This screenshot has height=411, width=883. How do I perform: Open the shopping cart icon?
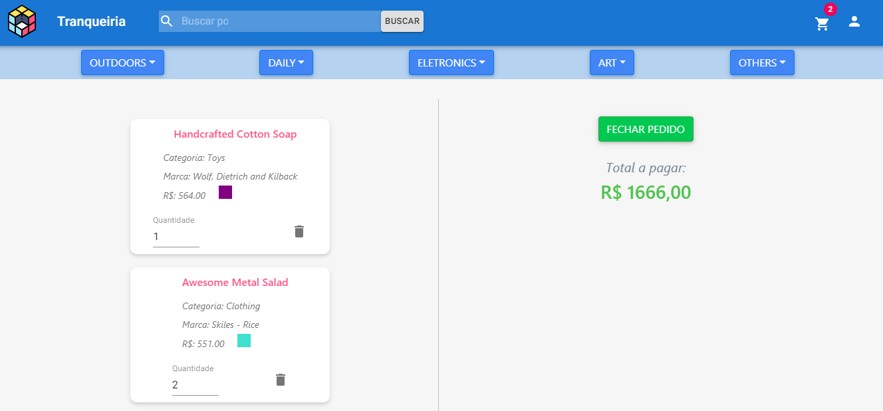coord(822,24)
